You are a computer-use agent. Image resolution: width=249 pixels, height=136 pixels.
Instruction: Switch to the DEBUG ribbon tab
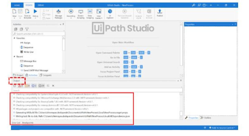click(x=41, y=5)
